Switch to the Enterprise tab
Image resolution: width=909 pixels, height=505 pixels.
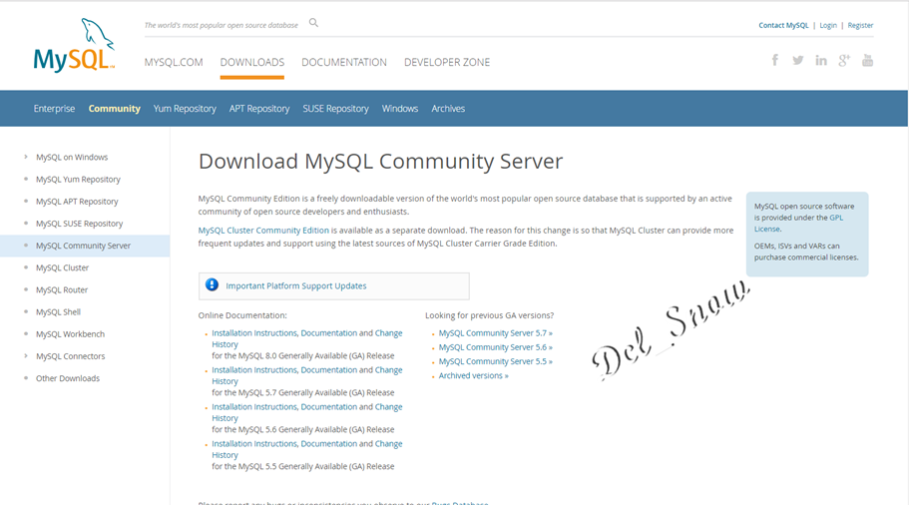pyautogui.click(x=54, y=109)
